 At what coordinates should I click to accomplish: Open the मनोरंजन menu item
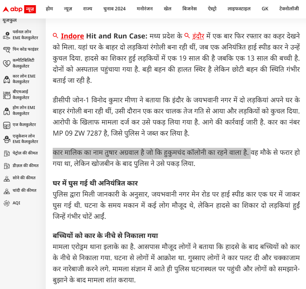pyautogui.click(x=145, y=9)
